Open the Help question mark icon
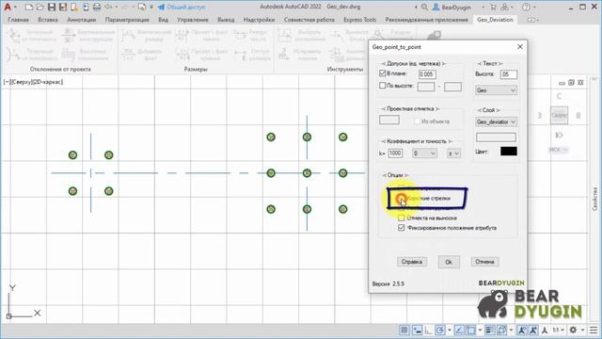 click(526, 7)
